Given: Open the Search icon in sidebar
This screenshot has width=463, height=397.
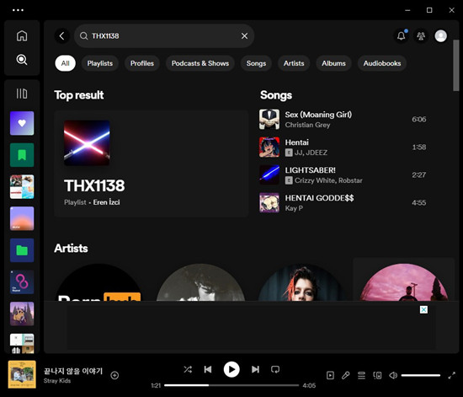Looking at the screenshot, I should [22, 60].
